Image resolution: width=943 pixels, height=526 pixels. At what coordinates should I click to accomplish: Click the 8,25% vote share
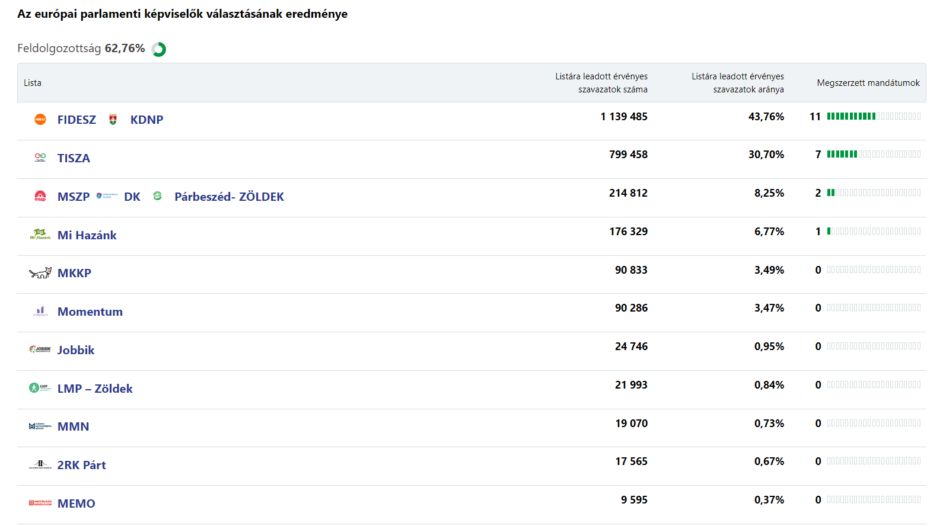click(x=769, y=193)
